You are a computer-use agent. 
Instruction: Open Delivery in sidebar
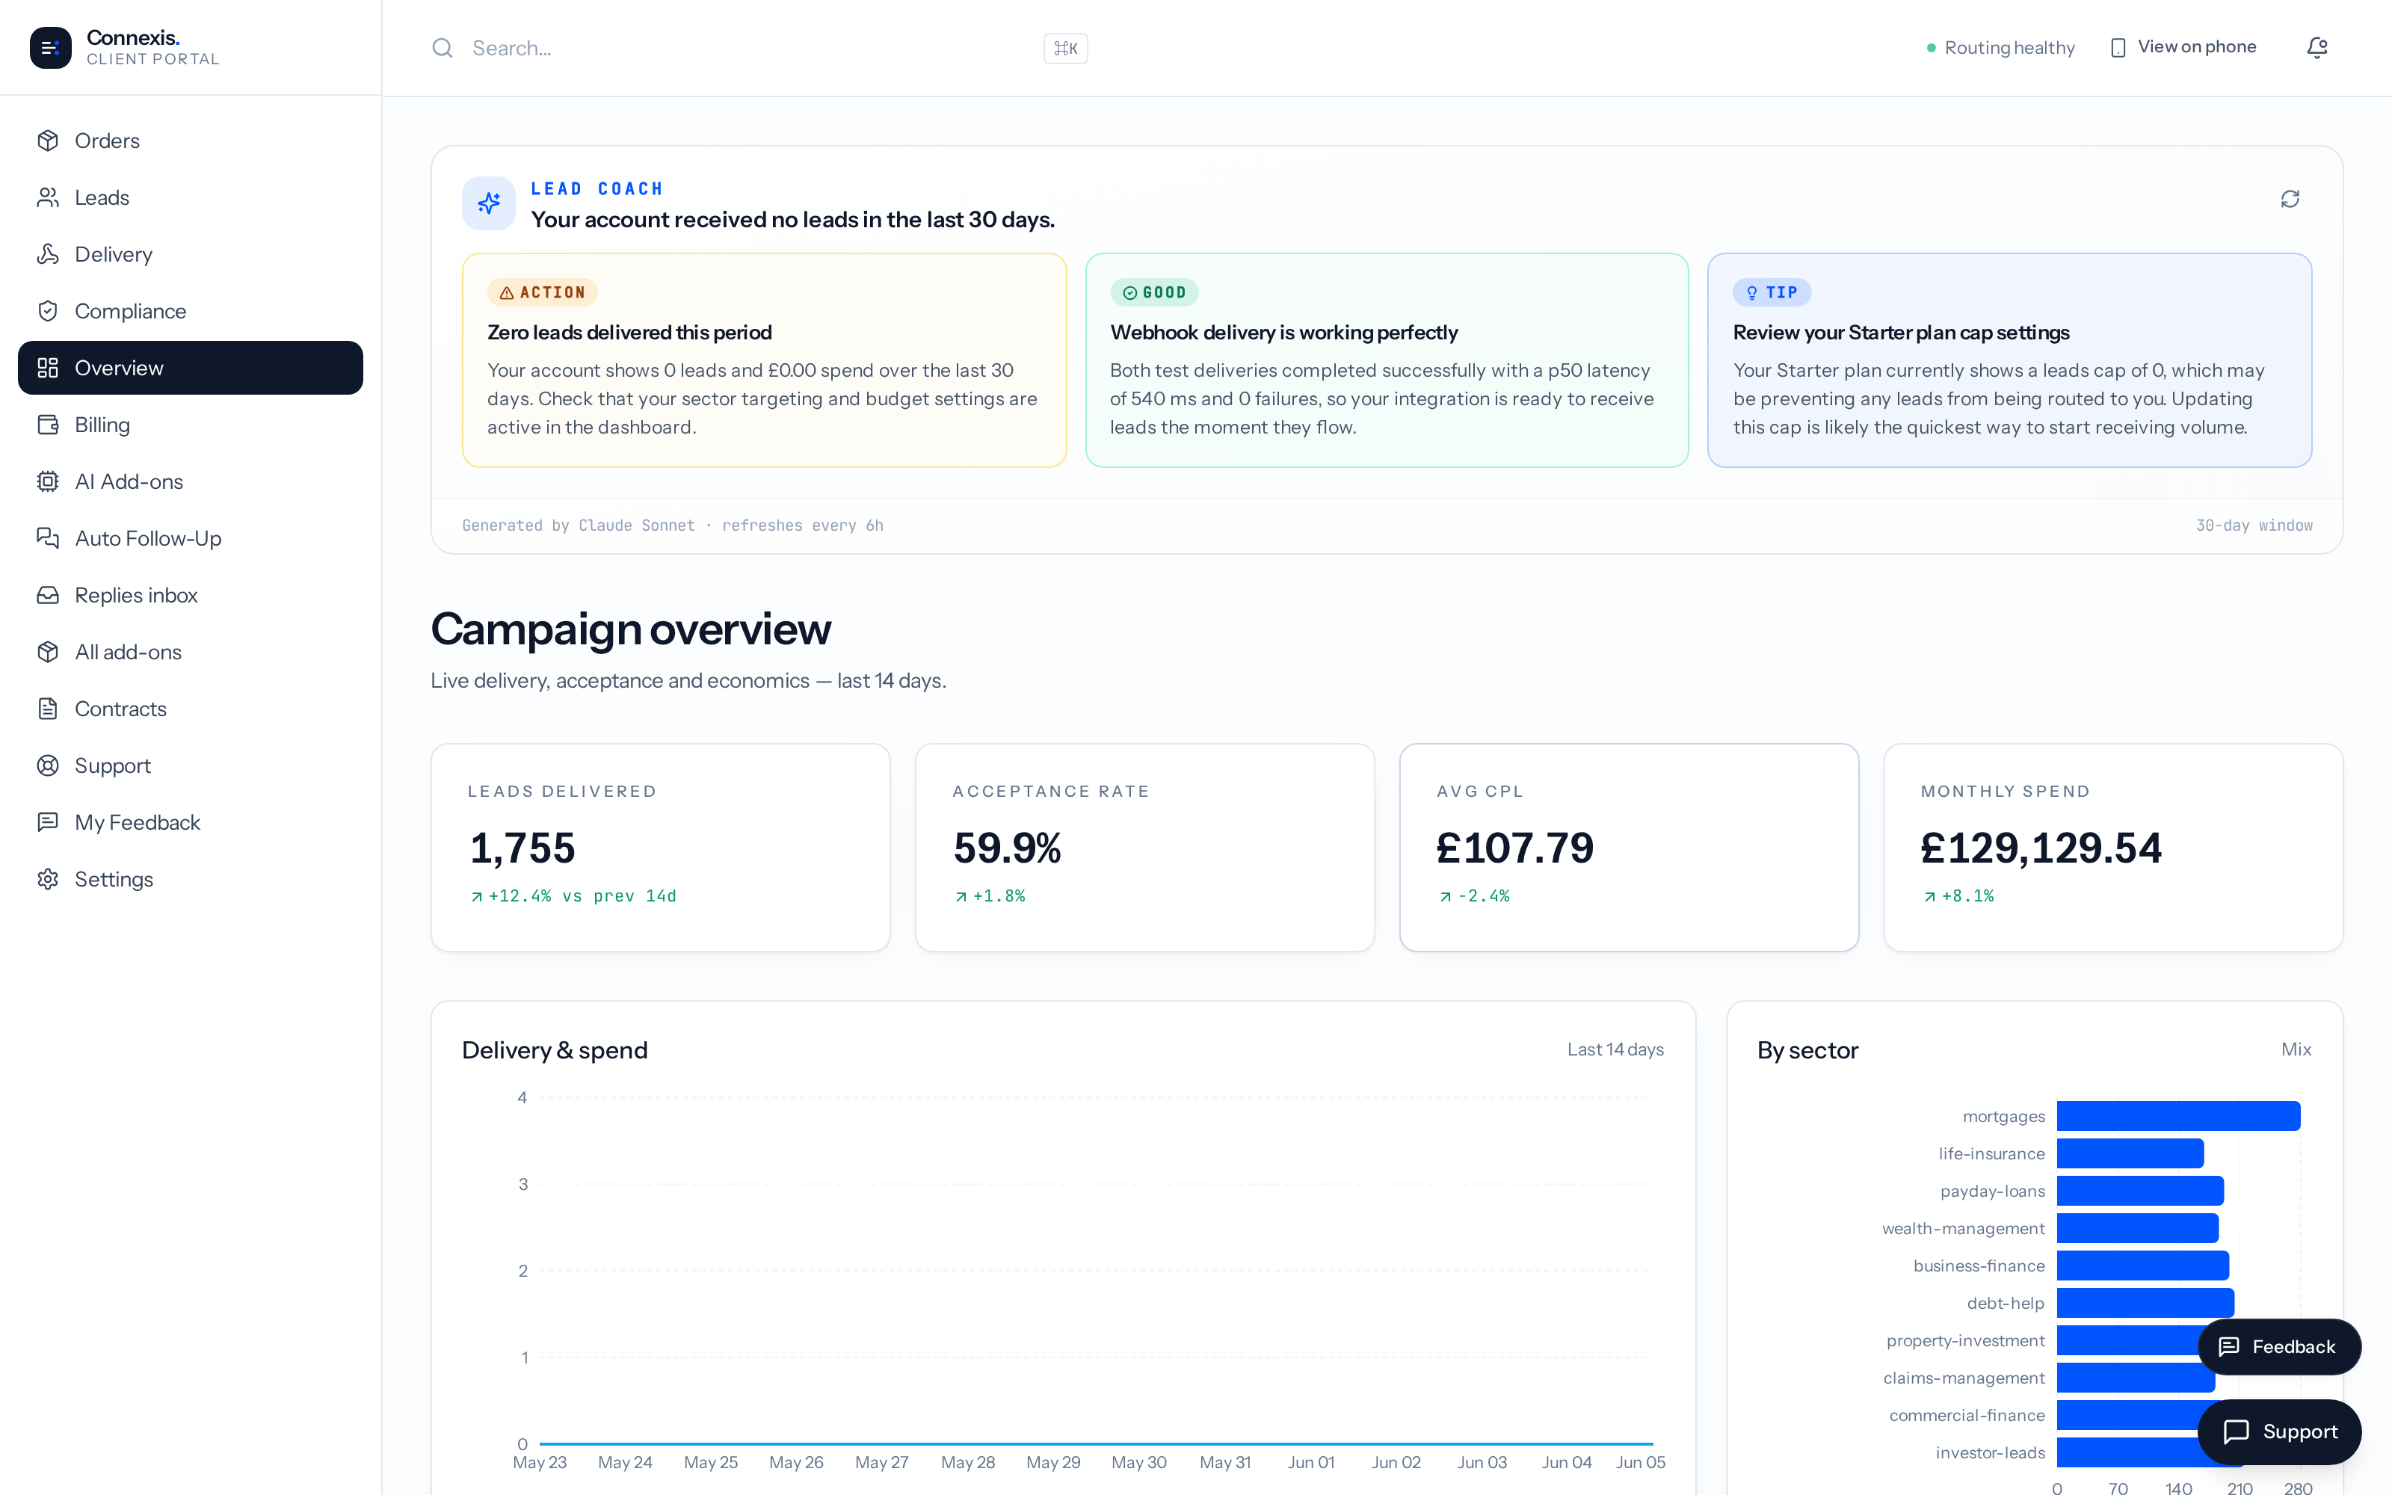point(191,254)
